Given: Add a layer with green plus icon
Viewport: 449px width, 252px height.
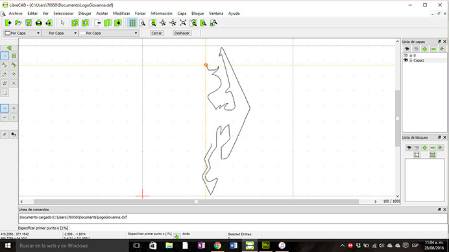Looking at the screenshot, I should point(424,49).
